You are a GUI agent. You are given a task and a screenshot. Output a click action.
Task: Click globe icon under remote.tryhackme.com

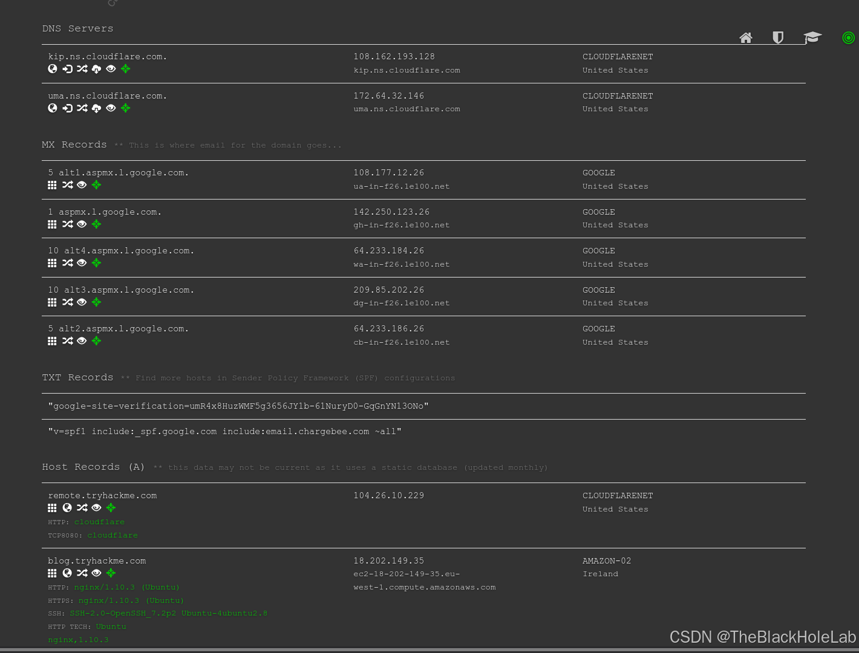coord(67,508)
